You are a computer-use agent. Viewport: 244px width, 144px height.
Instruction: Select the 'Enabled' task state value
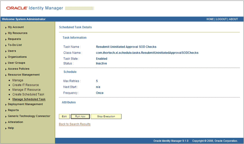point(102,59)
